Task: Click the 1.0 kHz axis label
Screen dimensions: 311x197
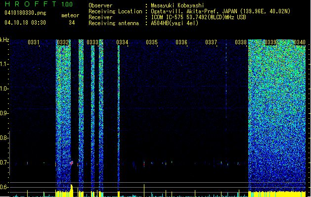Action: (4, 89)
